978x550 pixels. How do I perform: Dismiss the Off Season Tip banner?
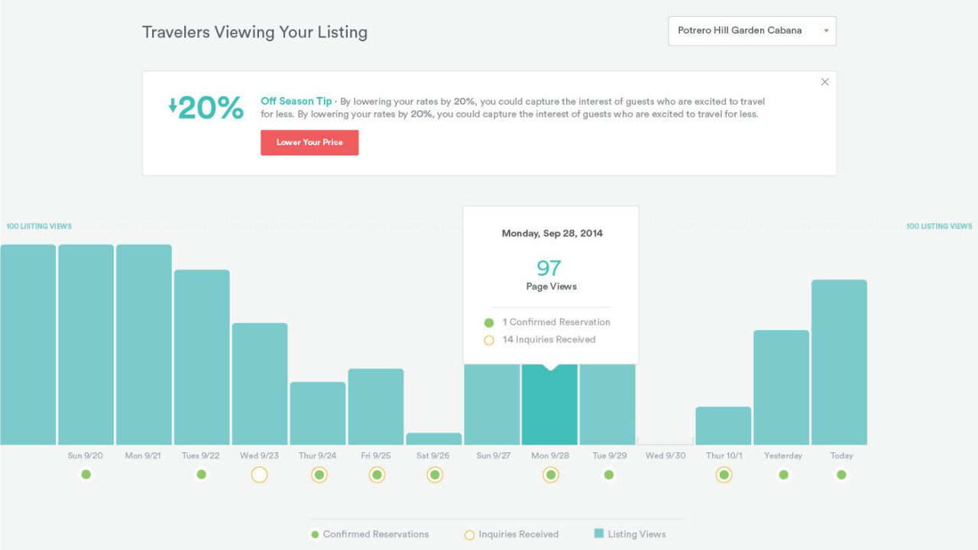point(824,82)
